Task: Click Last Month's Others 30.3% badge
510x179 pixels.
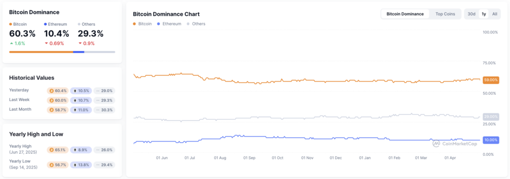Action: tap(105, 110)
